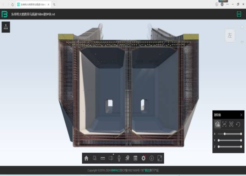
Task: Activate the walk mode person icon
Action: click(x=119, y=158)
